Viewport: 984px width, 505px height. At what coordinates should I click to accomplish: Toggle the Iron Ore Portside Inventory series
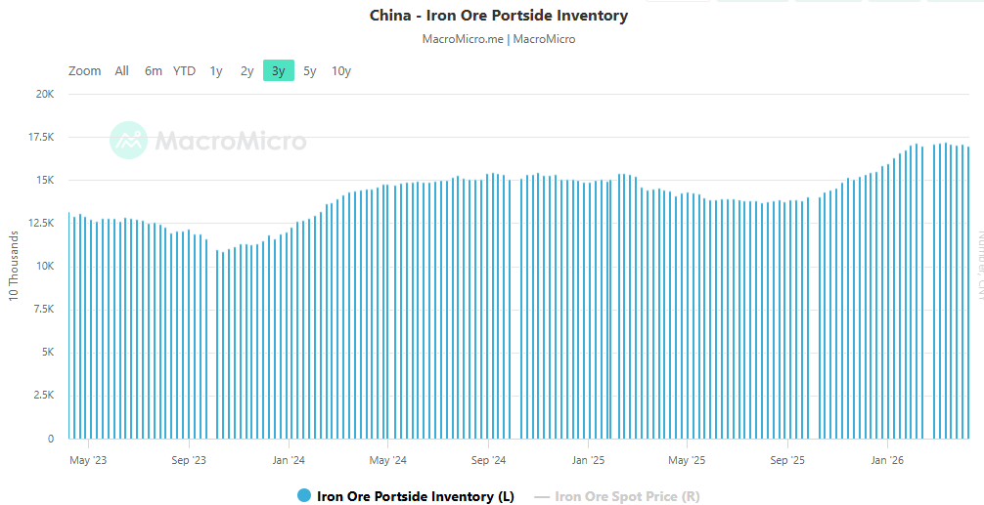(415, 496)
